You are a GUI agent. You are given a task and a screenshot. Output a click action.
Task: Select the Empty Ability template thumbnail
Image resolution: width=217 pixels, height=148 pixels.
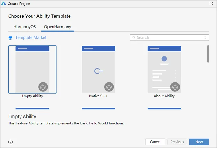point(32,69)
